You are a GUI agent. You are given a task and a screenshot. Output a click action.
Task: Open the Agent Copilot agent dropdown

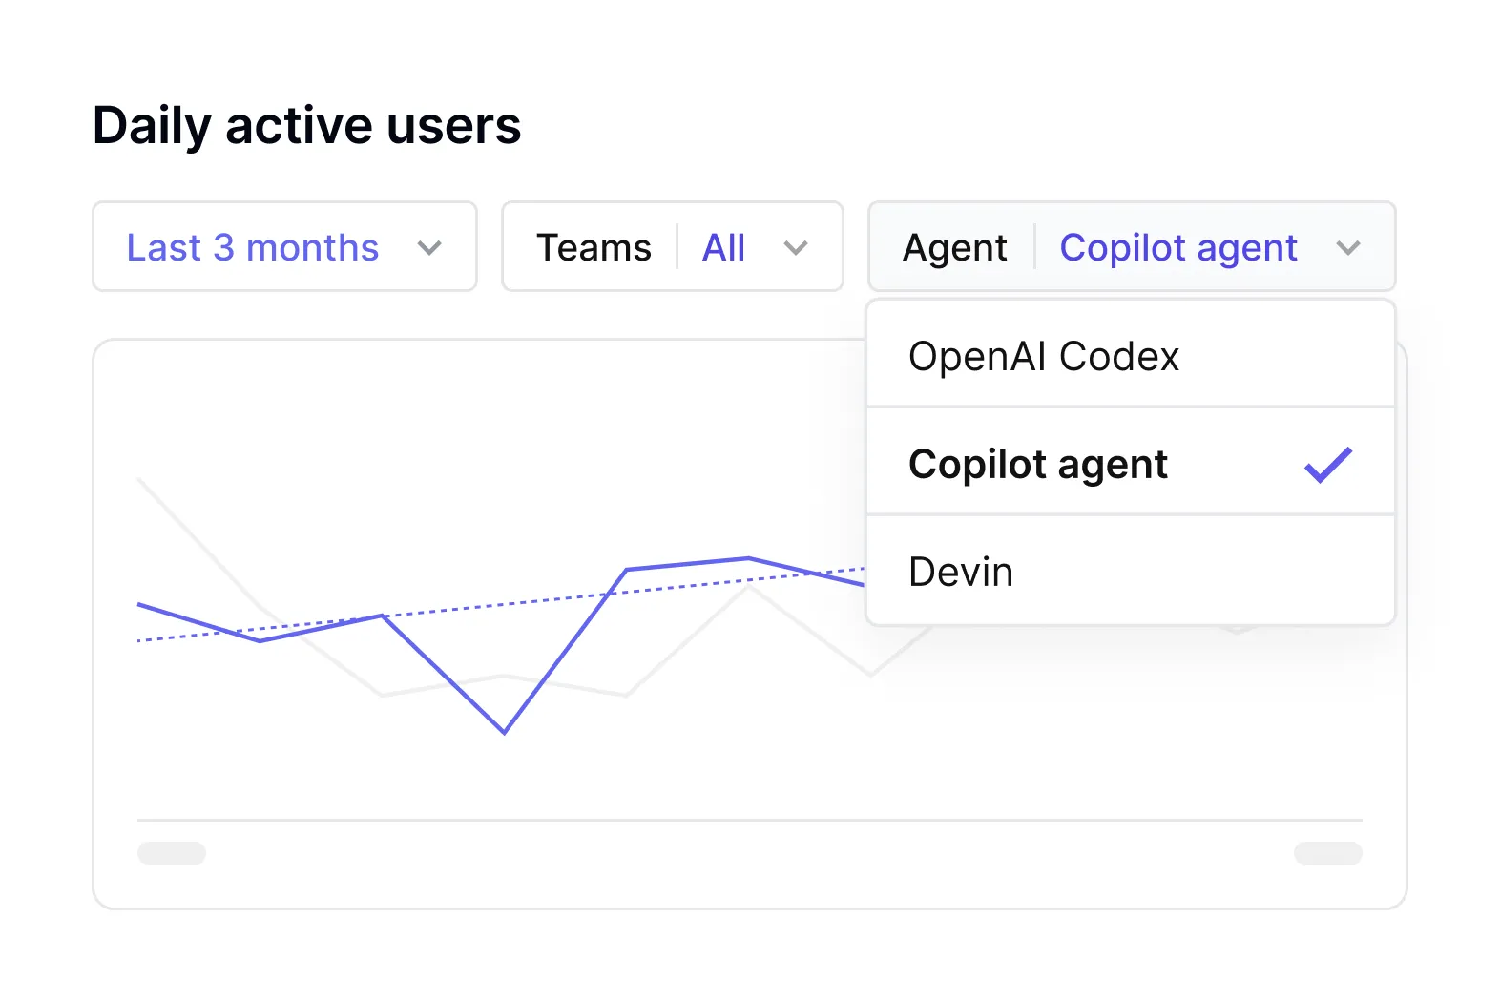[1132, 247]
